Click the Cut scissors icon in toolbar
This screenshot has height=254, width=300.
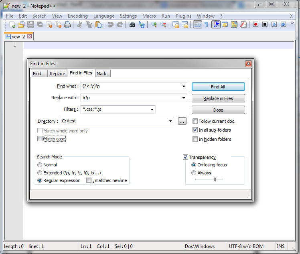[x=79, y=24]
